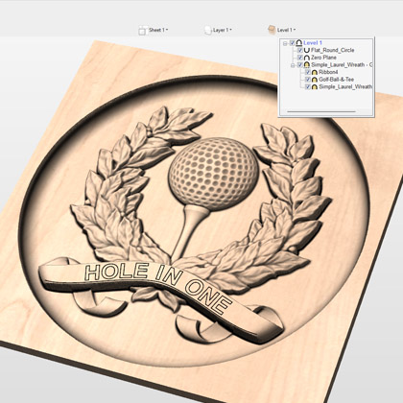
Task: Select the Level 1 label in tree
Action: [x=313, y=43]
